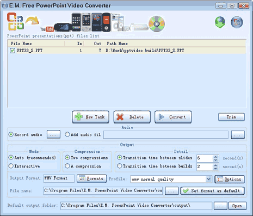Click the audio file path field

pos(166,135)
